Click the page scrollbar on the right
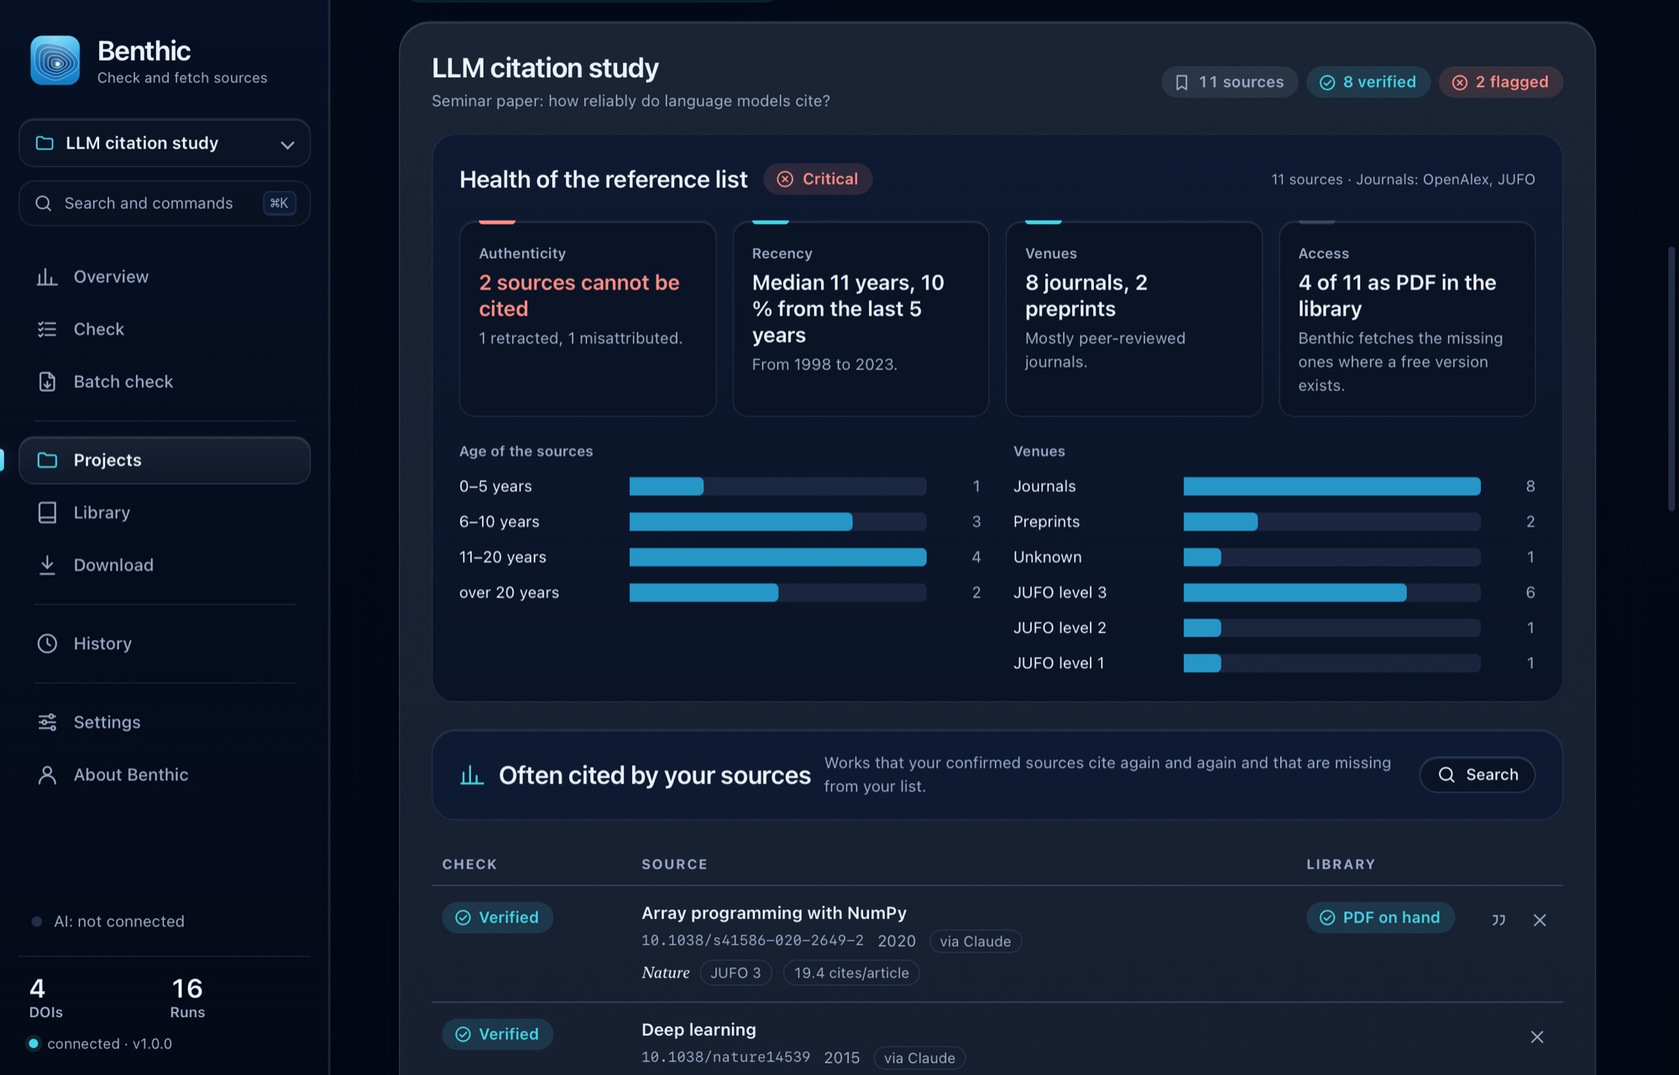 (1671, 378)
